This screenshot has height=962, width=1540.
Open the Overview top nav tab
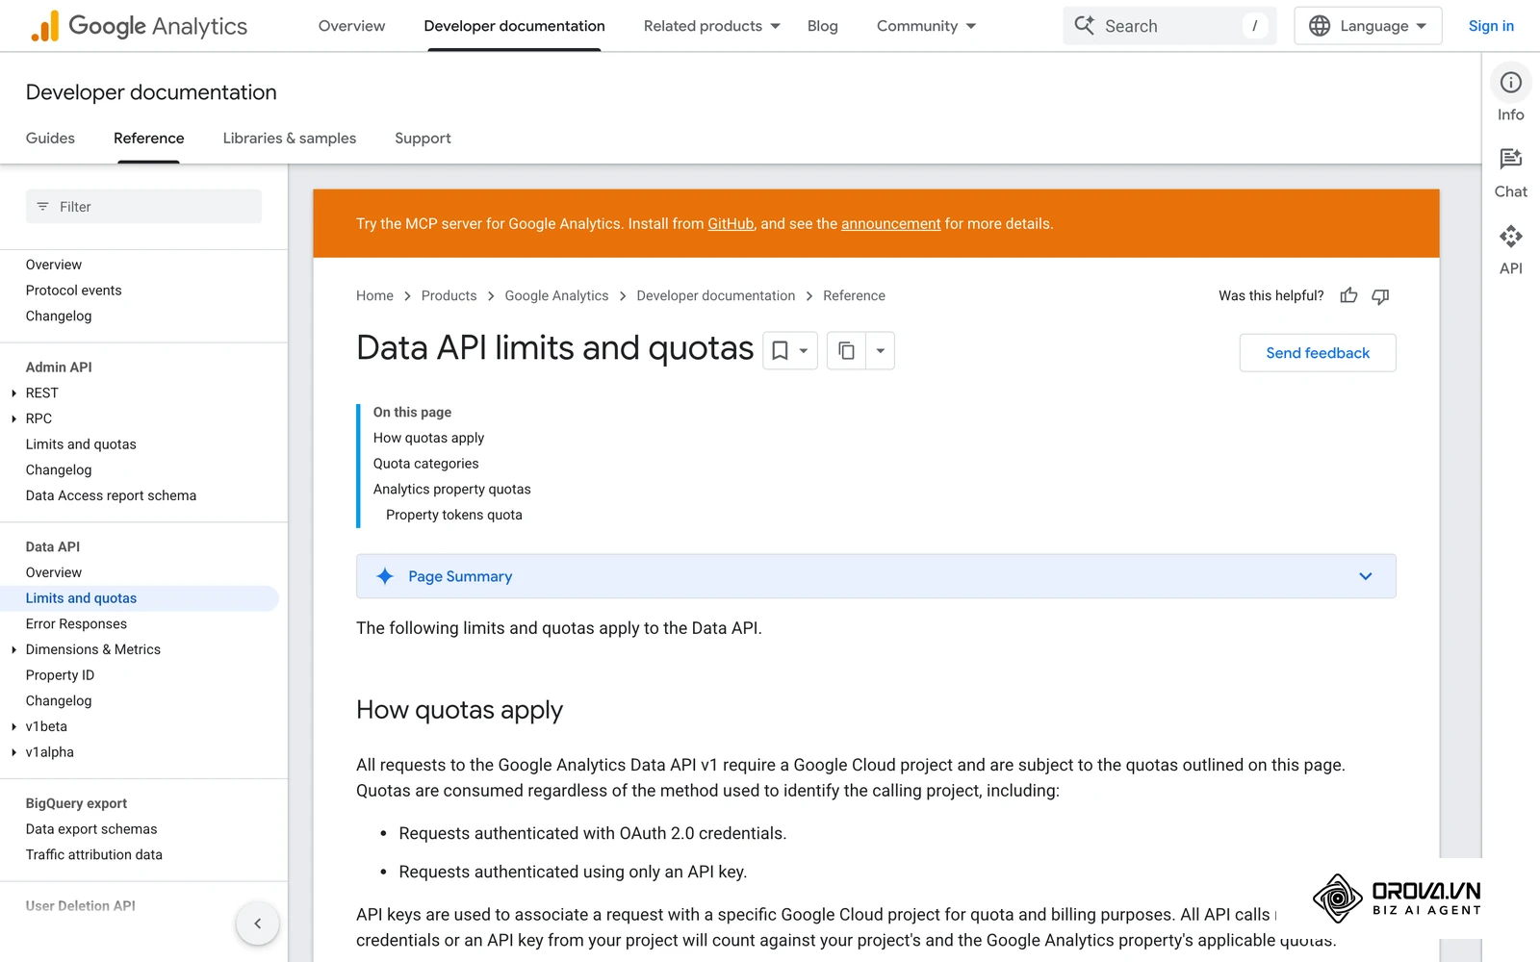coord(351,26)
